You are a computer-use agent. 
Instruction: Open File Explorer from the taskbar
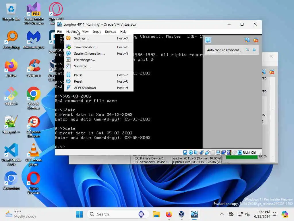pyautogui.click(x=156, y=214)
